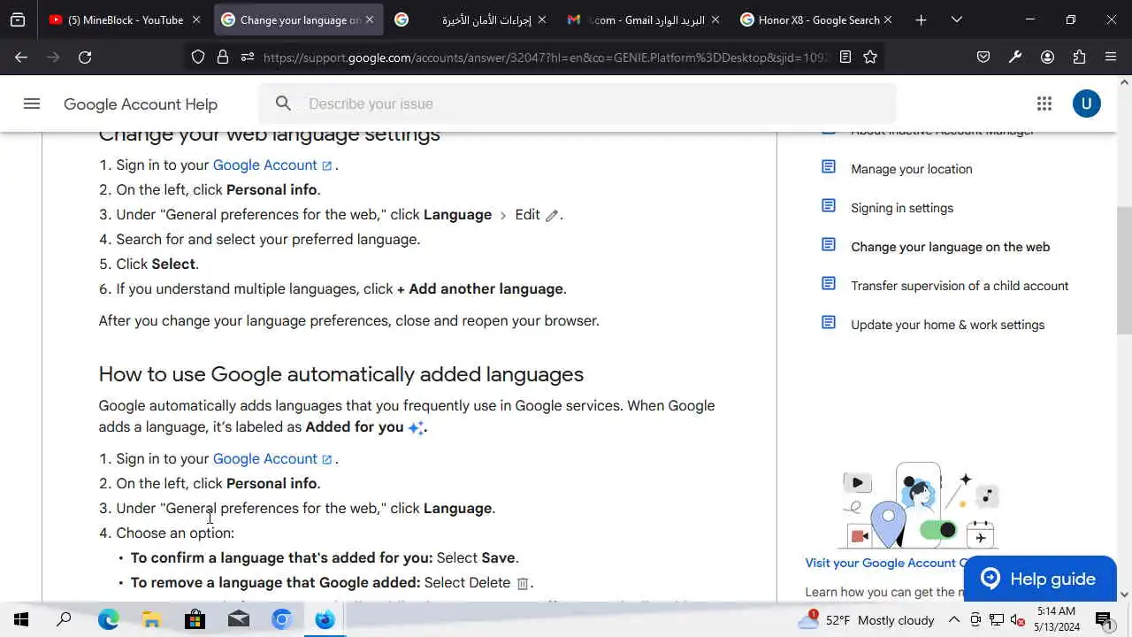Click the document icon beside Manage your location
Viewport: 1132px width, 637px height.
829,167
